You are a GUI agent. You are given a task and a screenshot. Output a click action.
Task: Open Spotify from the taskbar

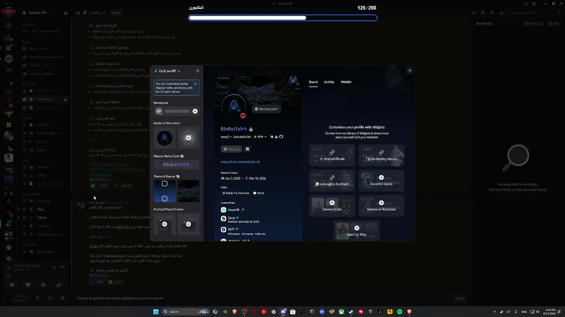pyautogui.click(x=399, y=312)
